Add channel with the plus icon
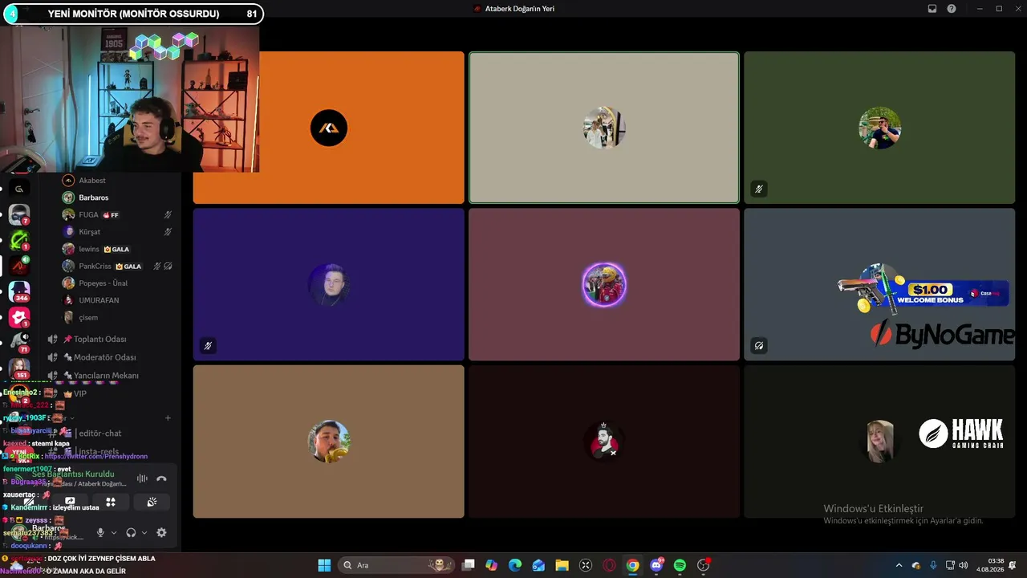The width and height of the screenshot is (1027, 578). coord(168,417)
